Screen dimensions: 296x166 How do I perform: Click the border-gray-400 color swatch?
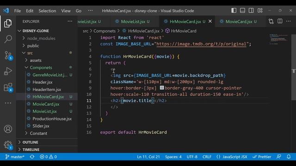pyautogui.click(x=162, y=88)
